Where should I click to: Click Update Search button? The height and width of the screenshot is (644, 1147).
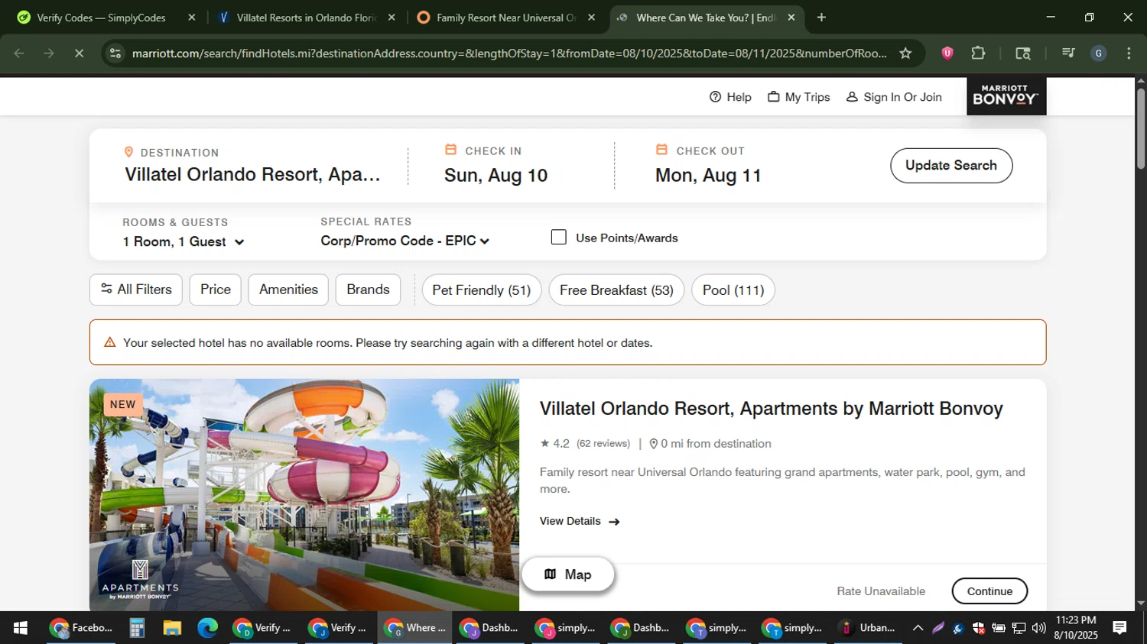pos(951,165)
